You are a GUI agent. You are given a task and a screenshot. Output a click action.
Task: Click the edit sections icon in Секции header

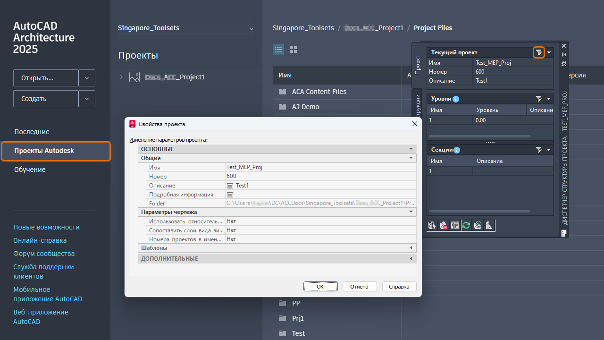pyautogui.click(x=539, y=150)
